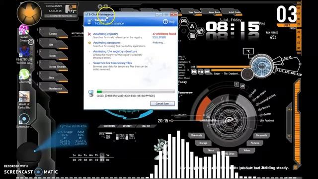Open the Storage folder button
Screen dimensions: 318x179
pos(203,143)
